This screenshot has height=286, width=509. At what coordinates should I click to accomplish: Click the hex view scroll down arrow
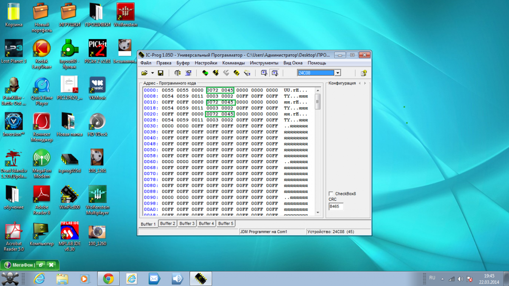pyautogui.click(x=318, y=212)
